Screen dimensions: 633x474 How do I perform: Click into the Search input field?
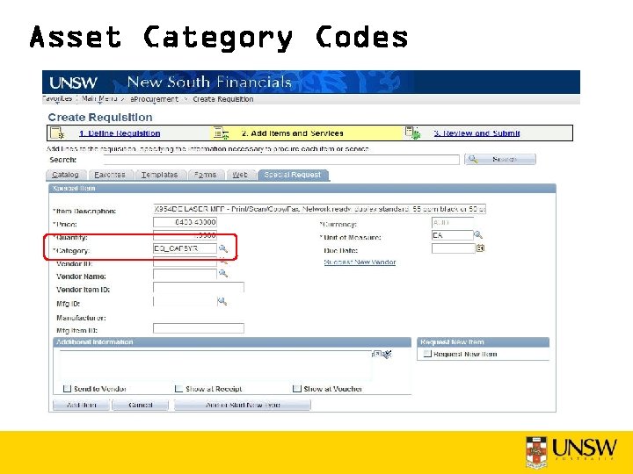pyautogui.click(x=281, y=160)
